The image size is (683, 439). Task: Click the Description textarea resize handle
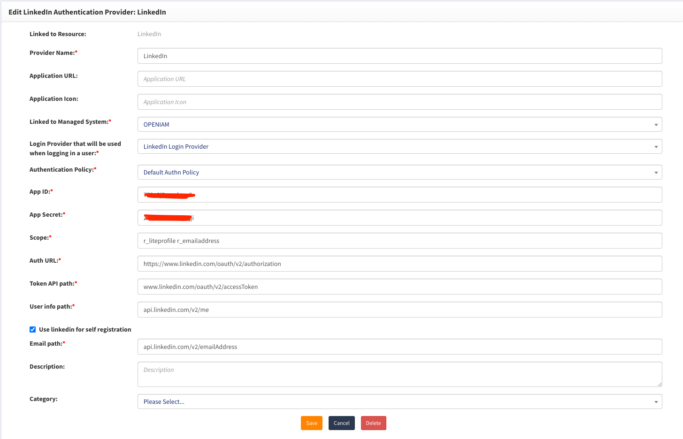(x=660, y=384)
